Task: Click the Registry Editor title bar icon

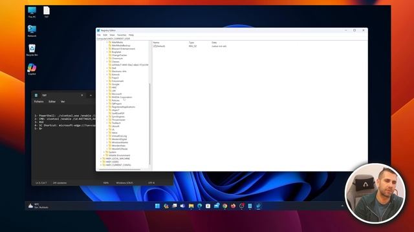Action: pyautogui.click(x=98, y=30)
